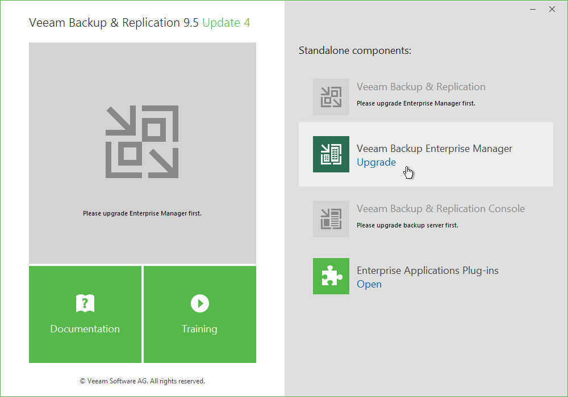Click the large Veeam Backup & Replication install tile icon
The width and height of the screenshot is (568, 397).
[x=142, y=142]
